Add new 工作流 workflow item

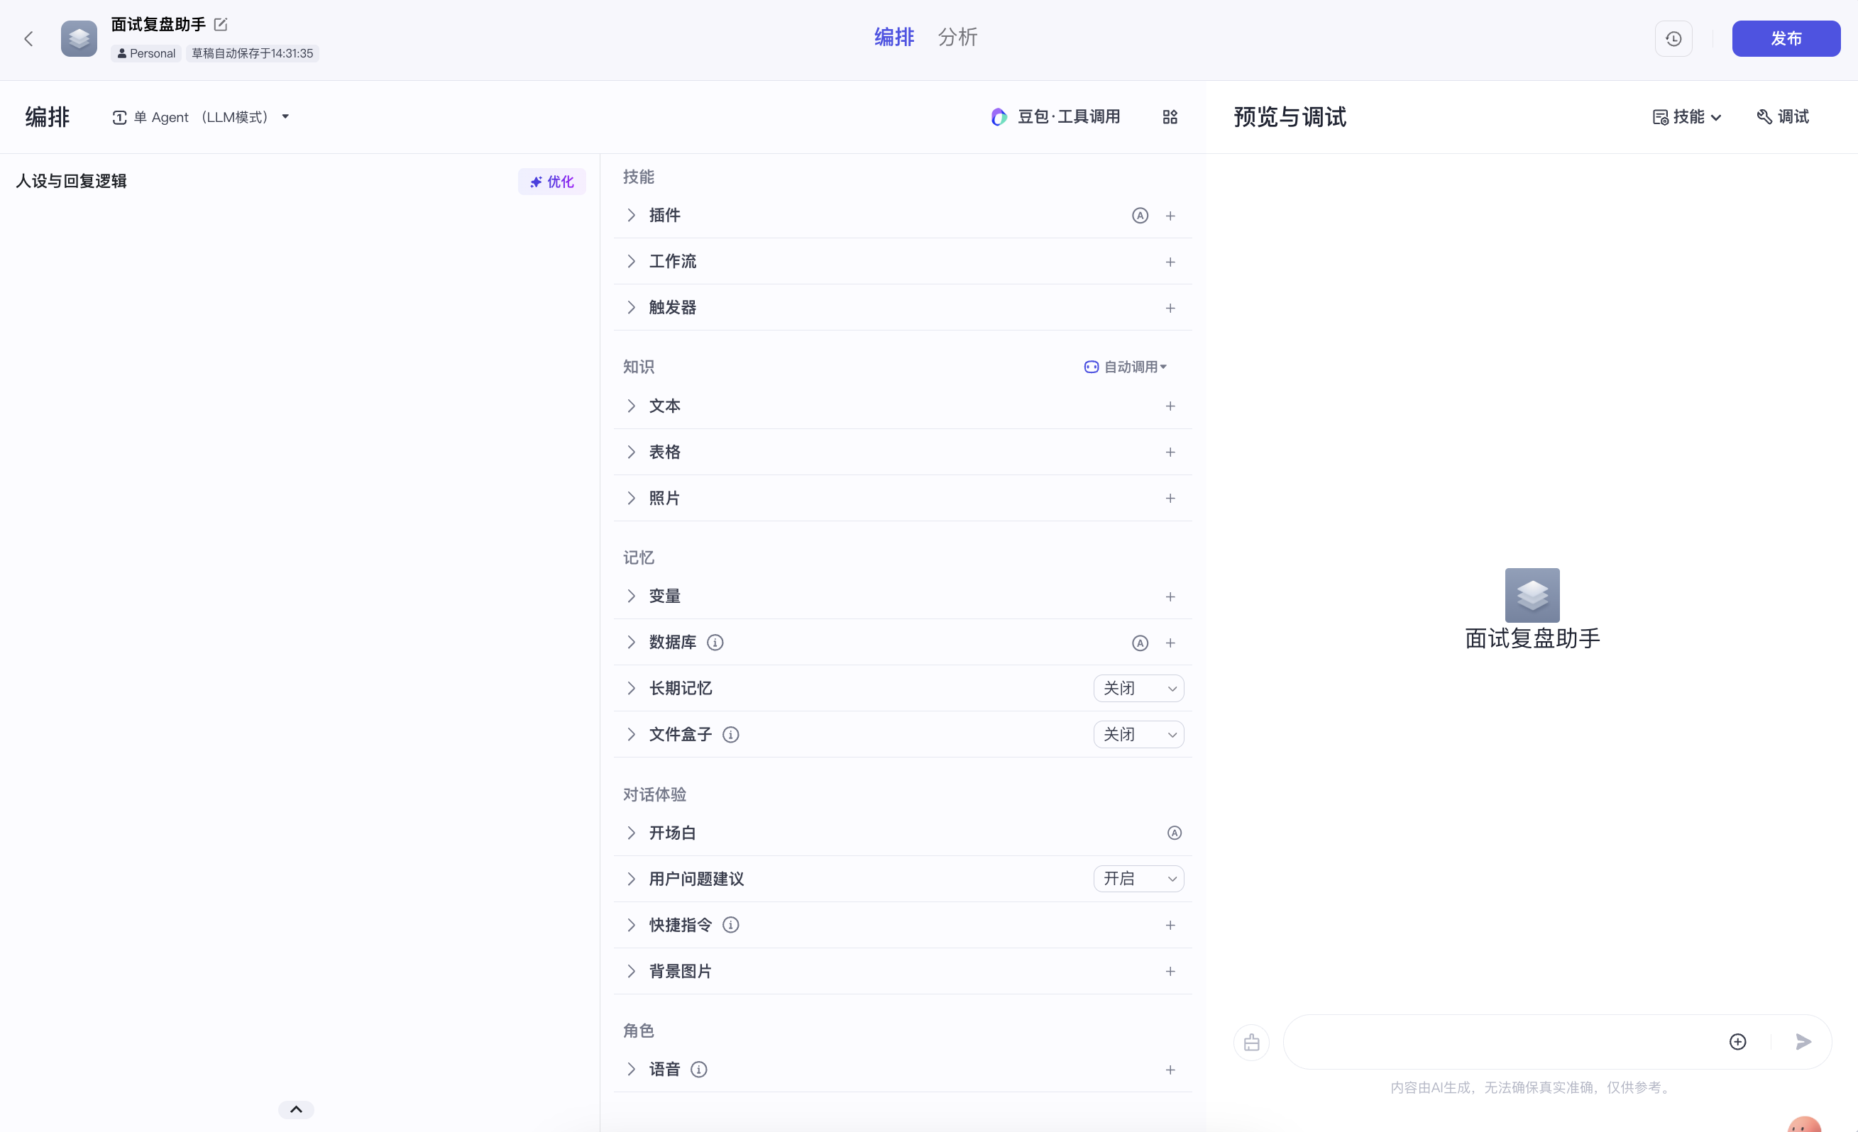(1169, 262)
